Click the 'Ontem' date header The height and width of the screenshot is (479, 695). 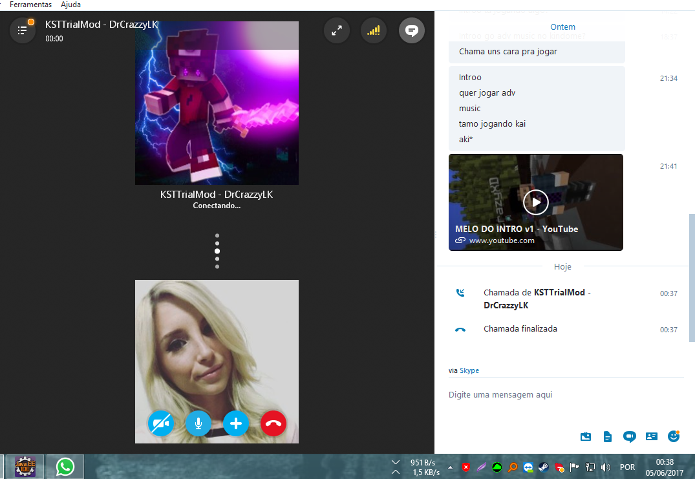point(562,27)
